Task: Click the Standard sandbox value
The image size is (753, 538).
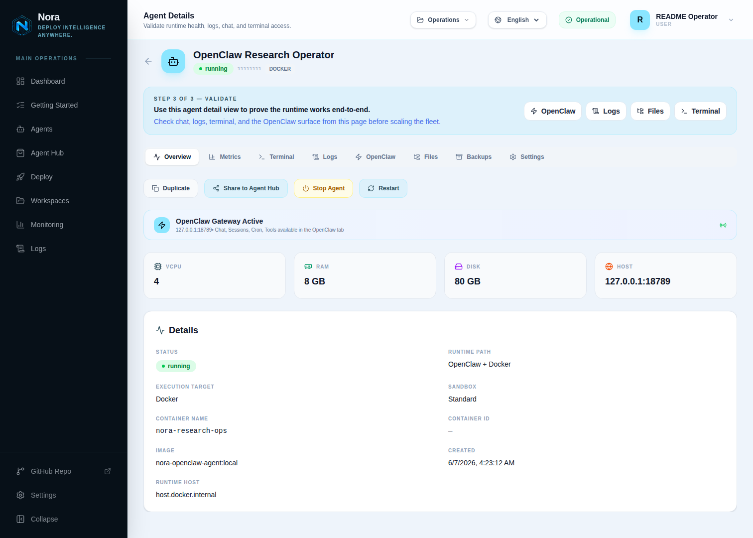Action: pos(462,399)
